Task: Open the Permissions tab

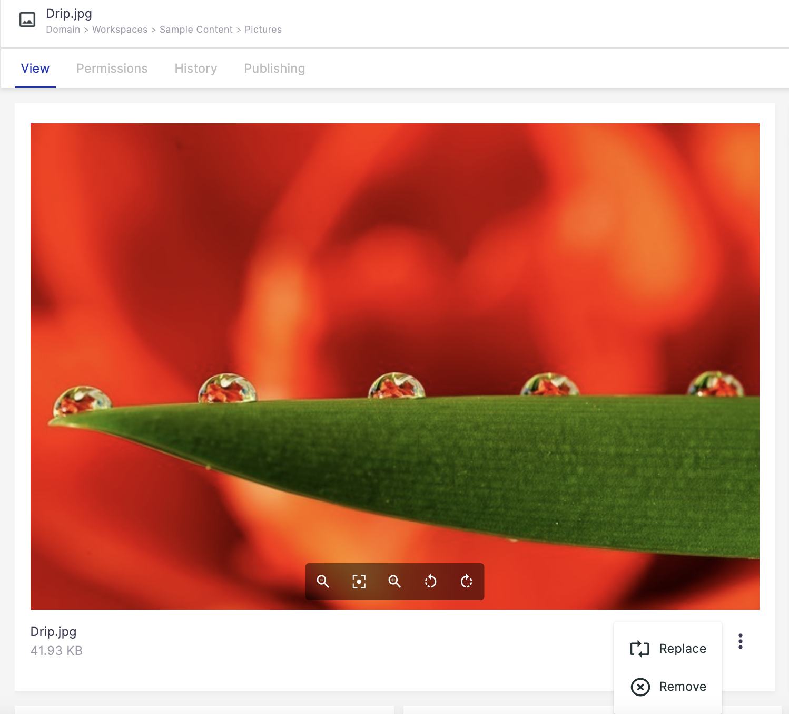Action: 112,69
